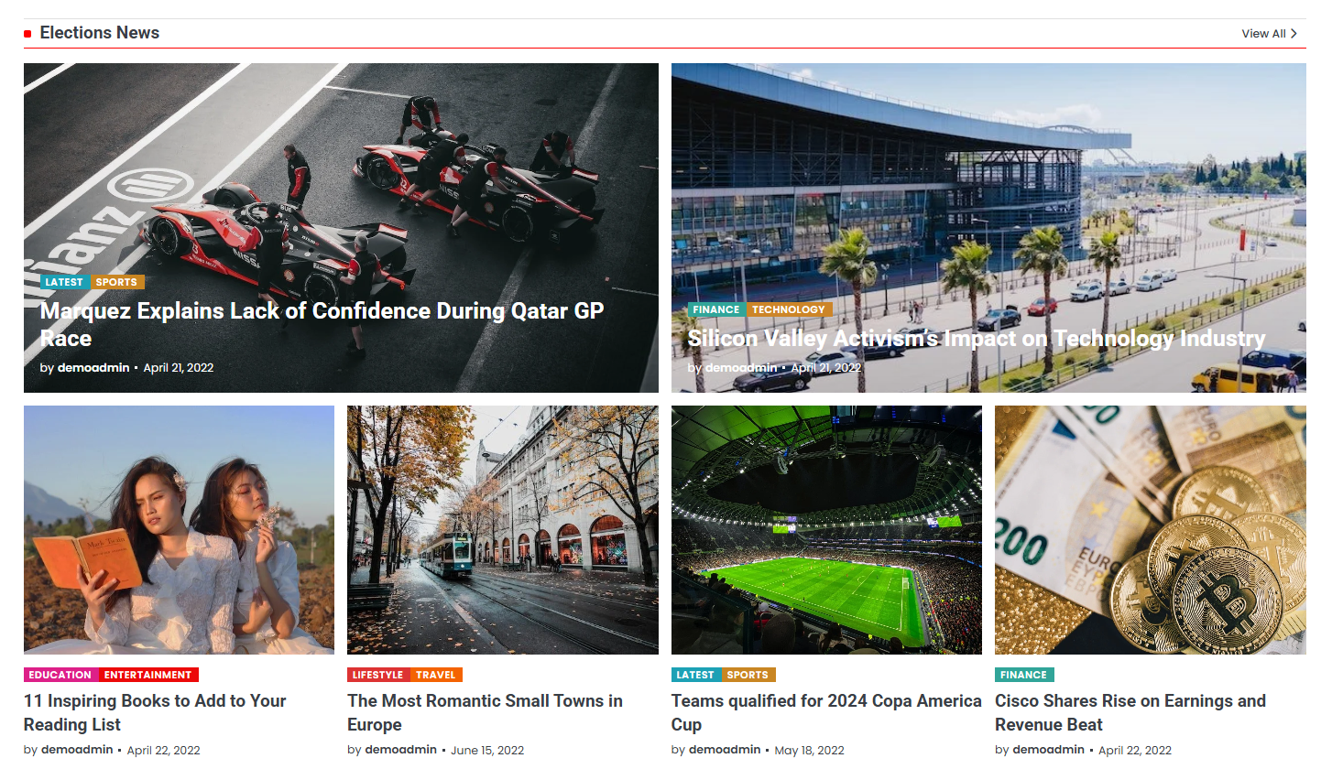Click demoadmin author under Copa America post
This screenshot has height=769, width=1332.
tap(724, 750)
